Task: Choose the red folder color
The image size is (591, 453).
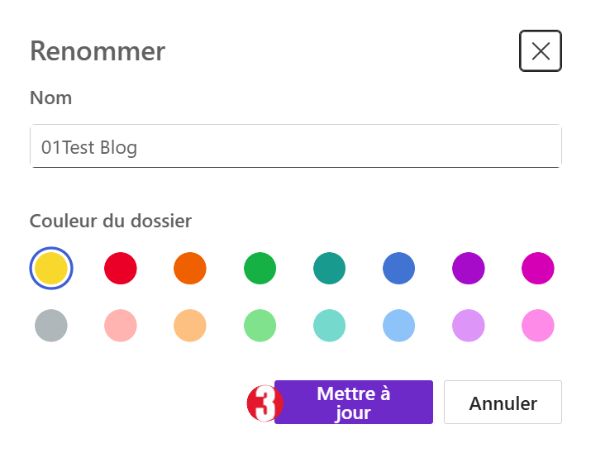Action: click(x=121, y=269)
